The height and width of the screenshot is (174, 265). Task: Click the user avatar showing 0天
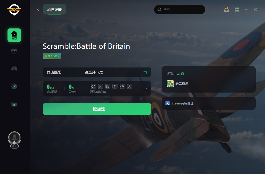pyautogui.click(x=14, y=140)
